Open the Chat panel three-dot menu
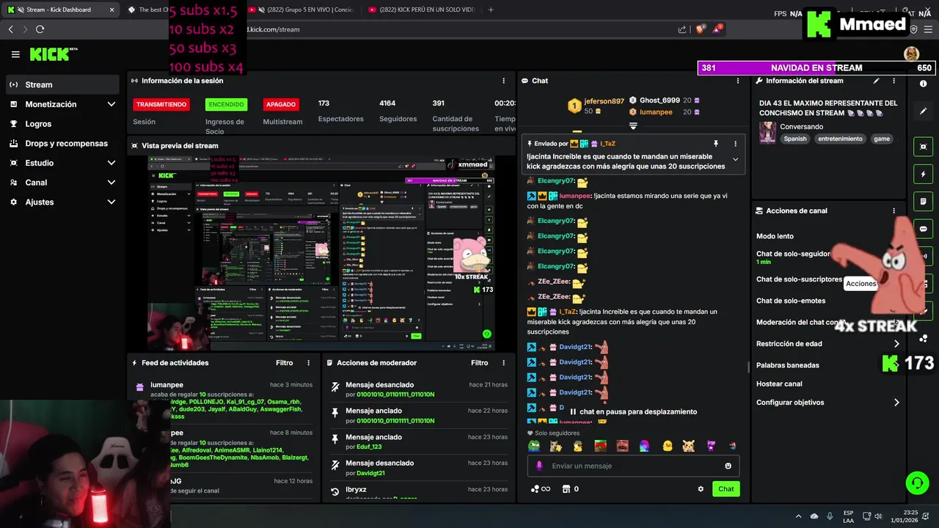 (x=738, y=81)
